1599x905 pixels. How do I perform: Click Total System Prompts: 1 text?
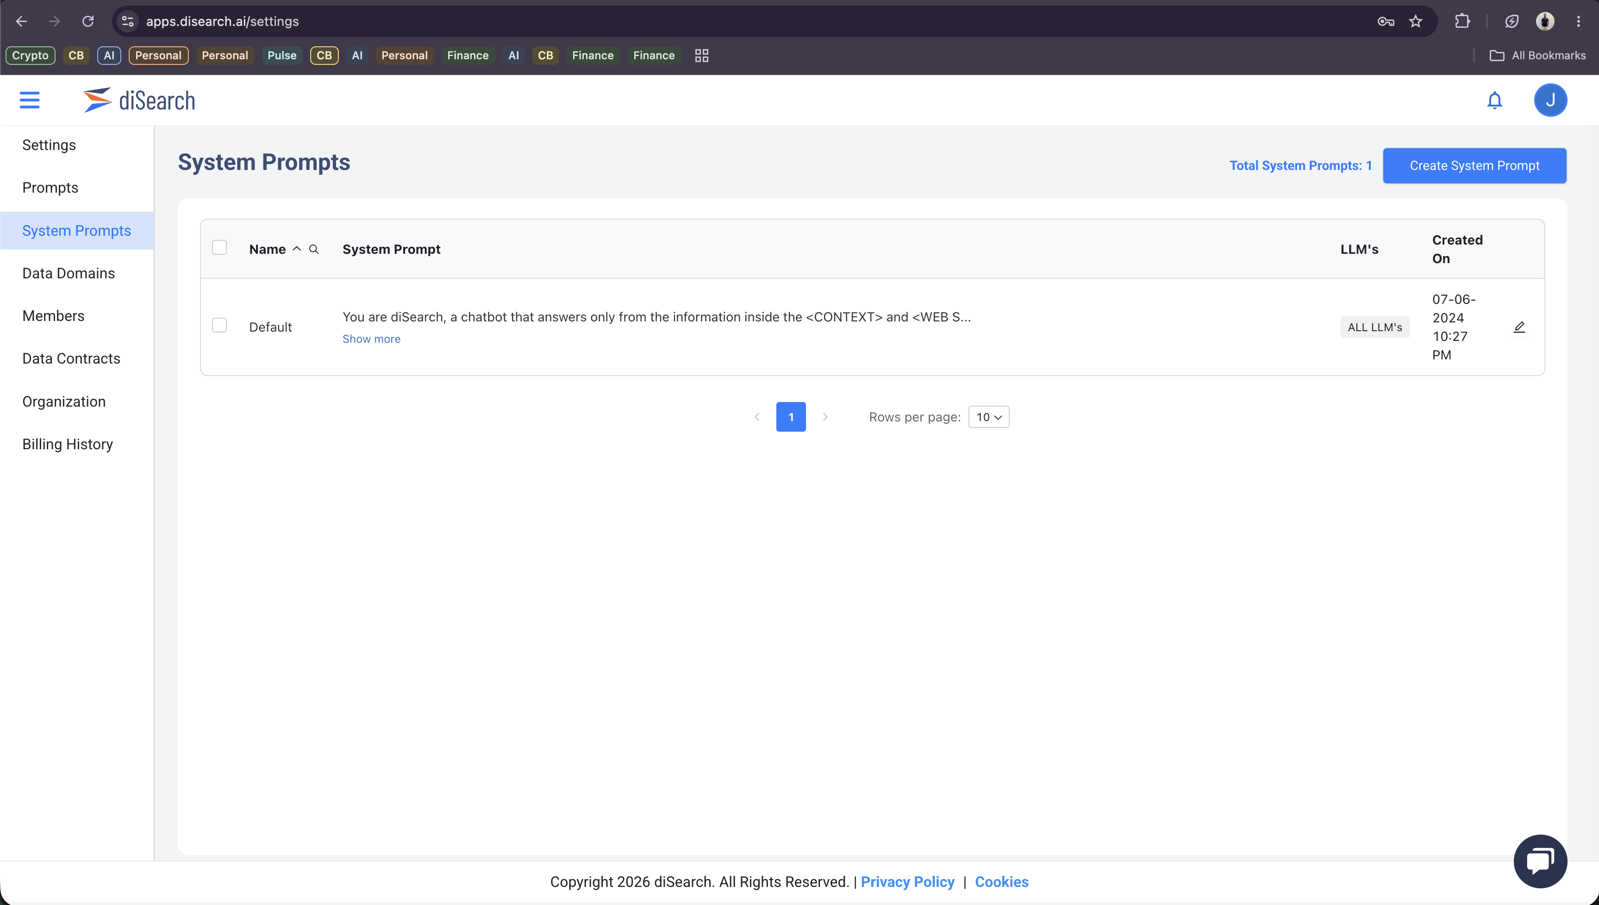click(x=1301, y=165)
